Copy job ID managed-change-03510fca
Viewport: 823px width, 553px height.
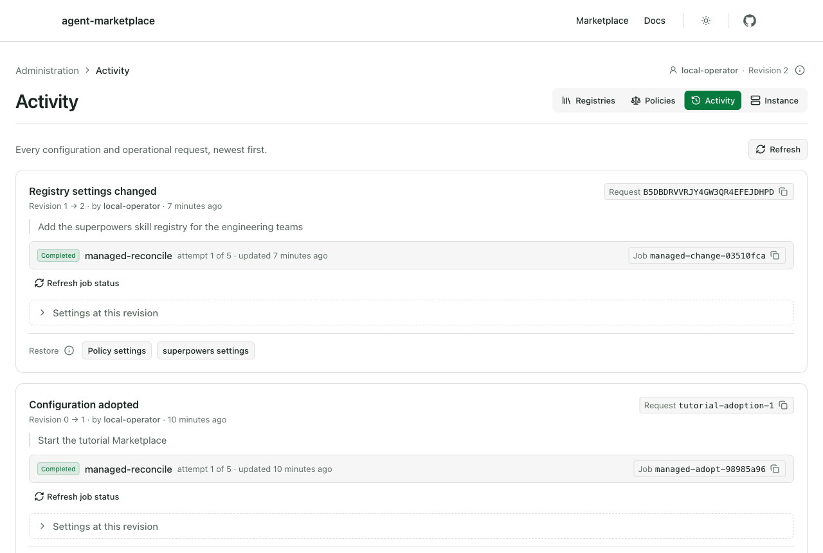[x=775, y=255]
